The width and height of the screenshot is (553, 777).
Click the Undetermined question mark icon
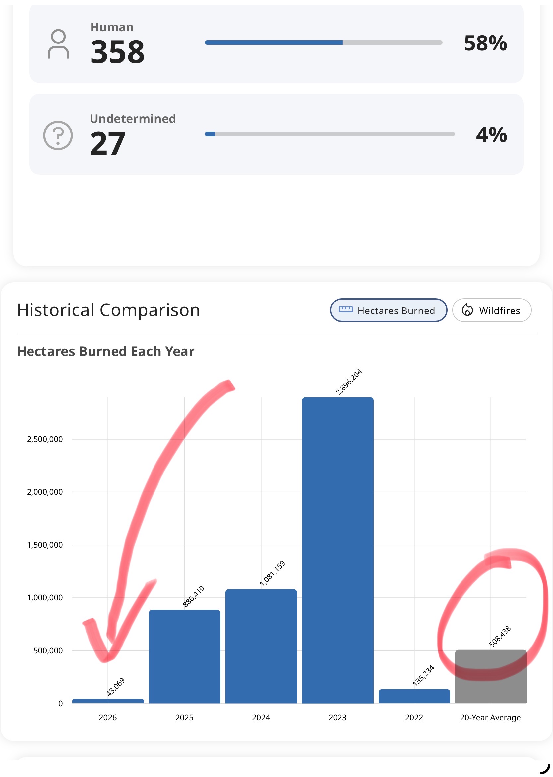coord(58,135)
